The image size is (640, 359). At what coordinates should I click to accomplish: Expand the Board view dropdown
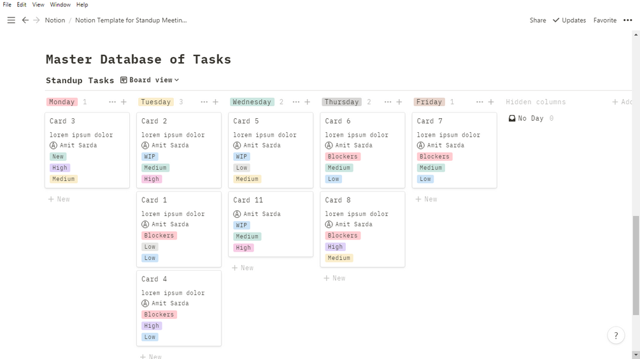click(x=150, y=80)
